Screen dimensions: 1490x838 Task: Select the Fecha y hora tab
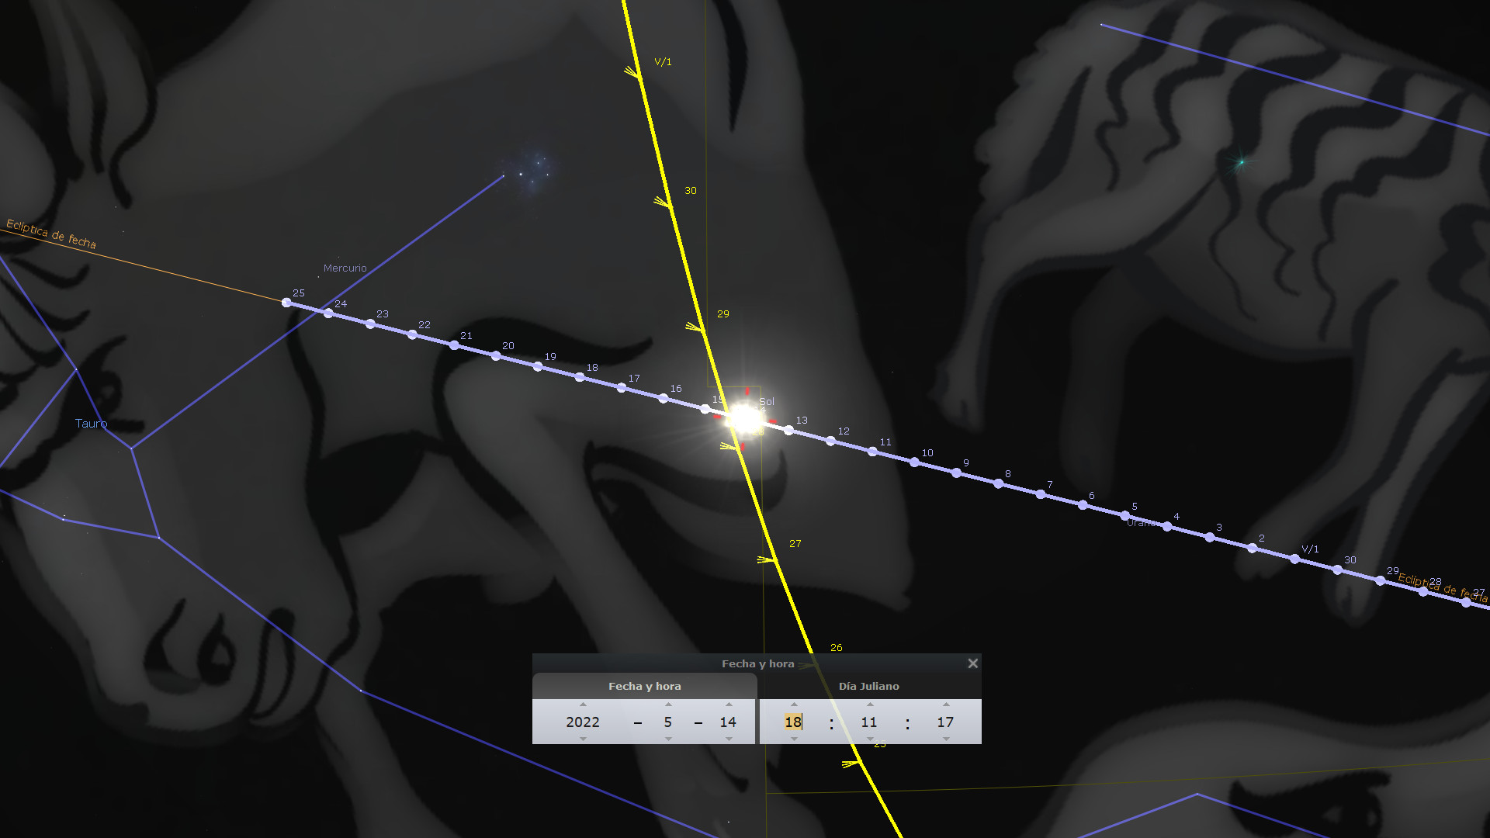click(644, 686)
